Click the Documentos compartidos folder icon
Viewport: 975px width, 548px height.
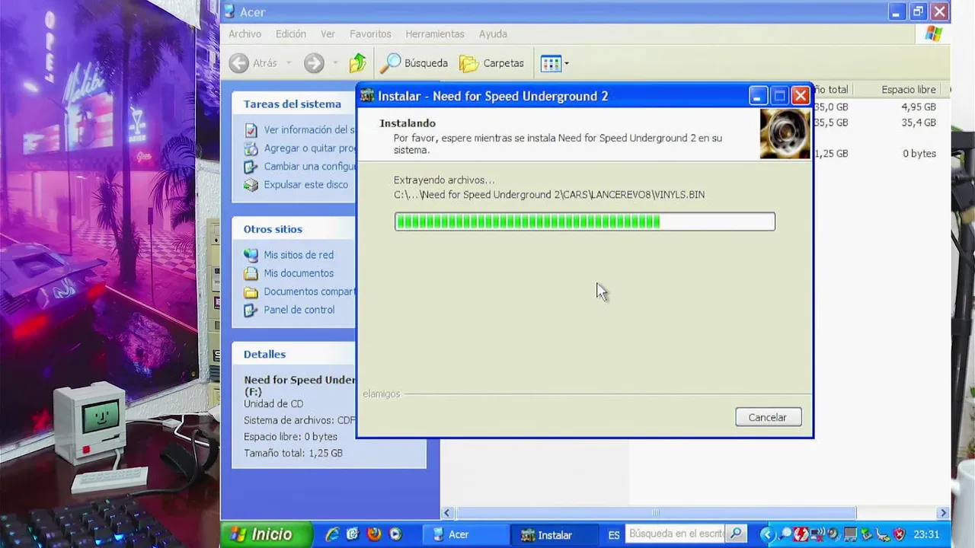click(x=251, y=292)
